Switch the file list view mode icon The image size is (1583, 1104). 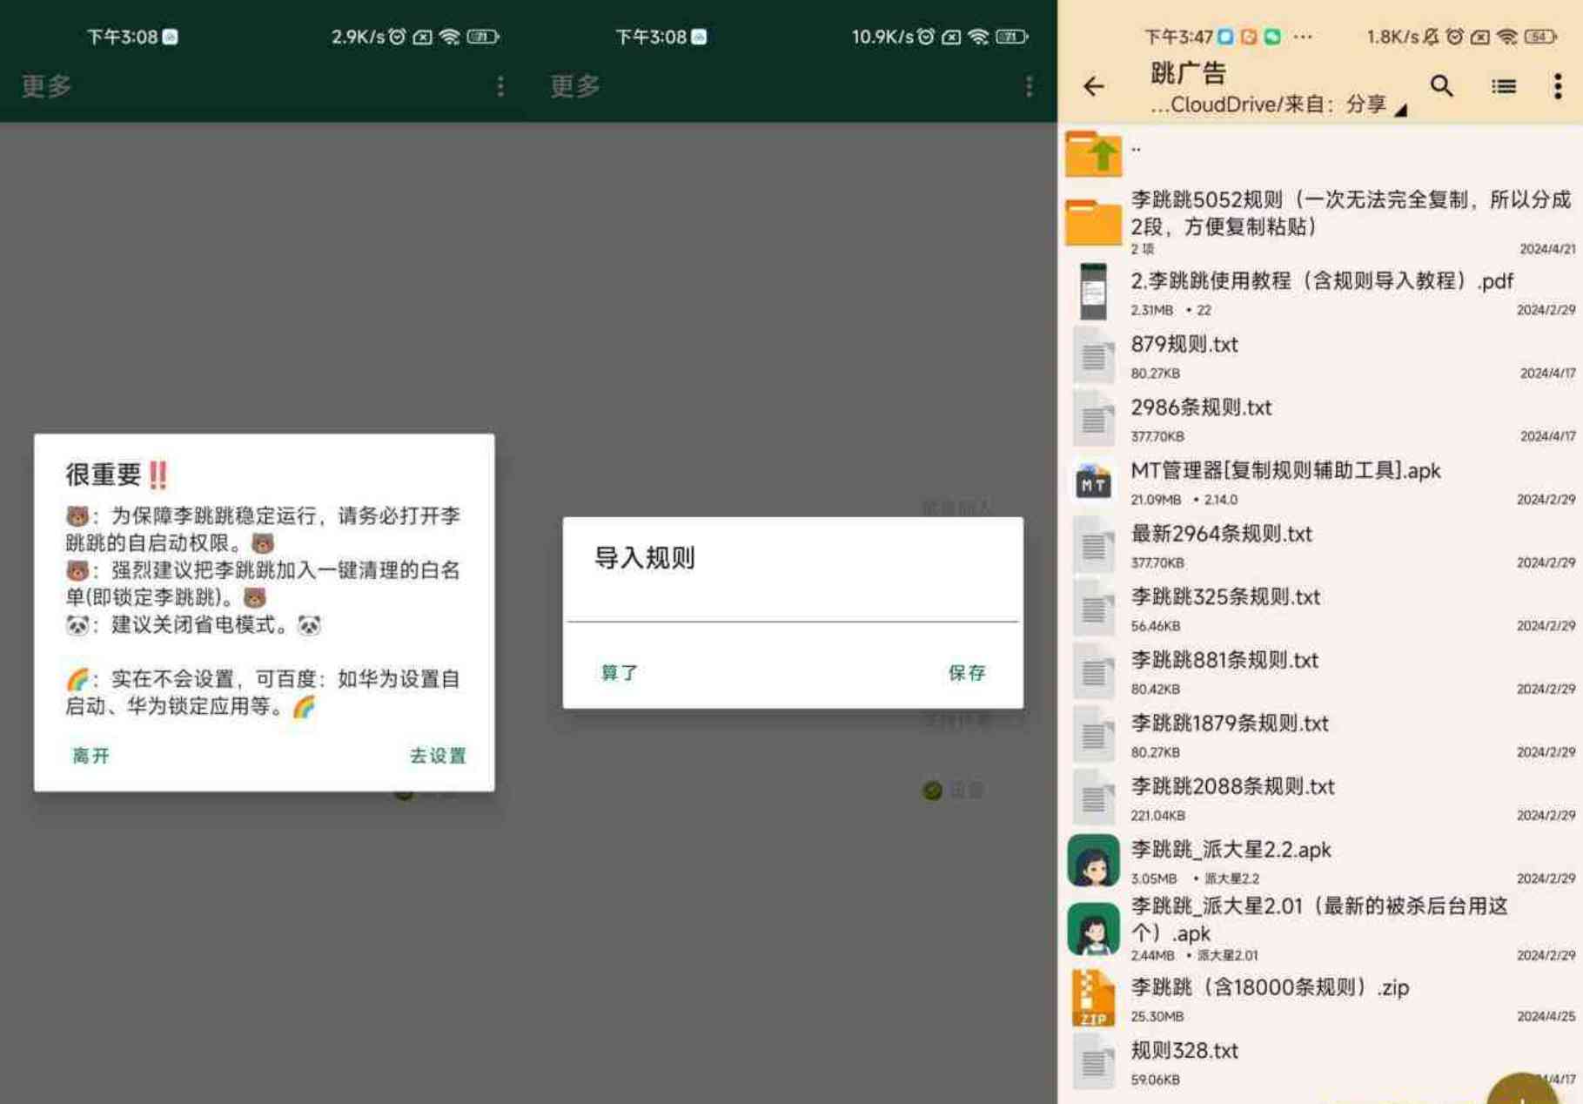1503,86
